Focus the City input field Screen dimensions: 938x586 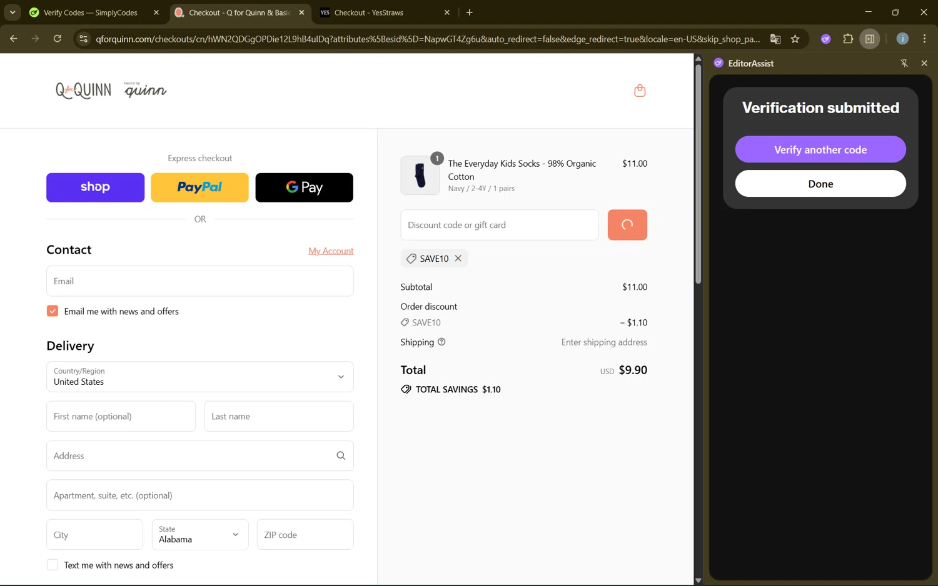click(95, 535)
